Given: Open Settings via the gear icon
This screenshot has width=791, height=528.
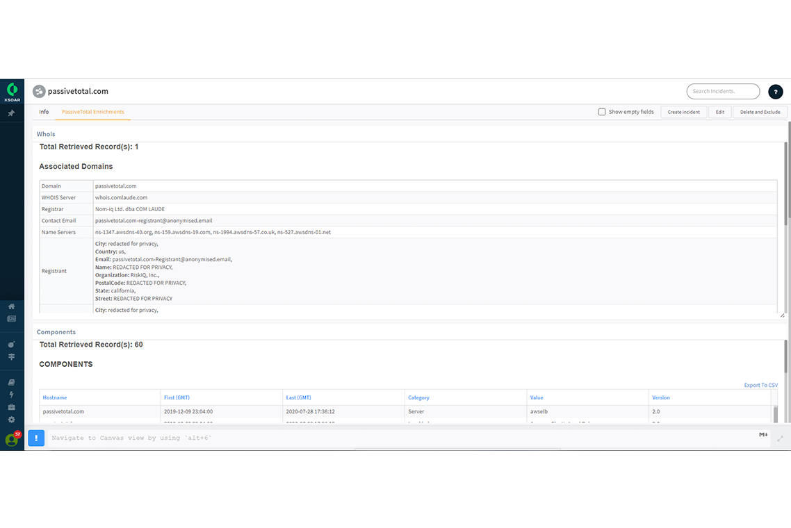Looking at the screenshot, I should (x=12, y=420).
